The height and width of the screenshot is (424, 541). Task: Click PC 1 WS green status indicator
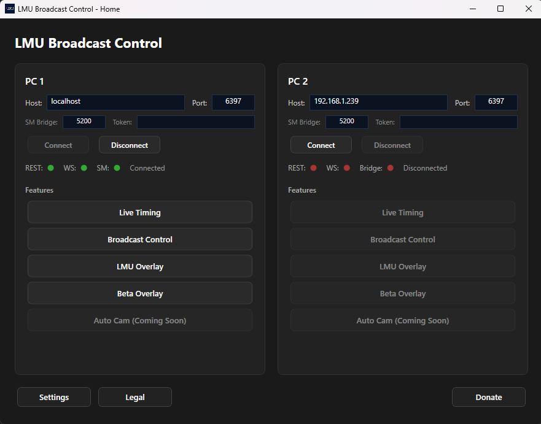pyautogui.click(x=84, y=168)
